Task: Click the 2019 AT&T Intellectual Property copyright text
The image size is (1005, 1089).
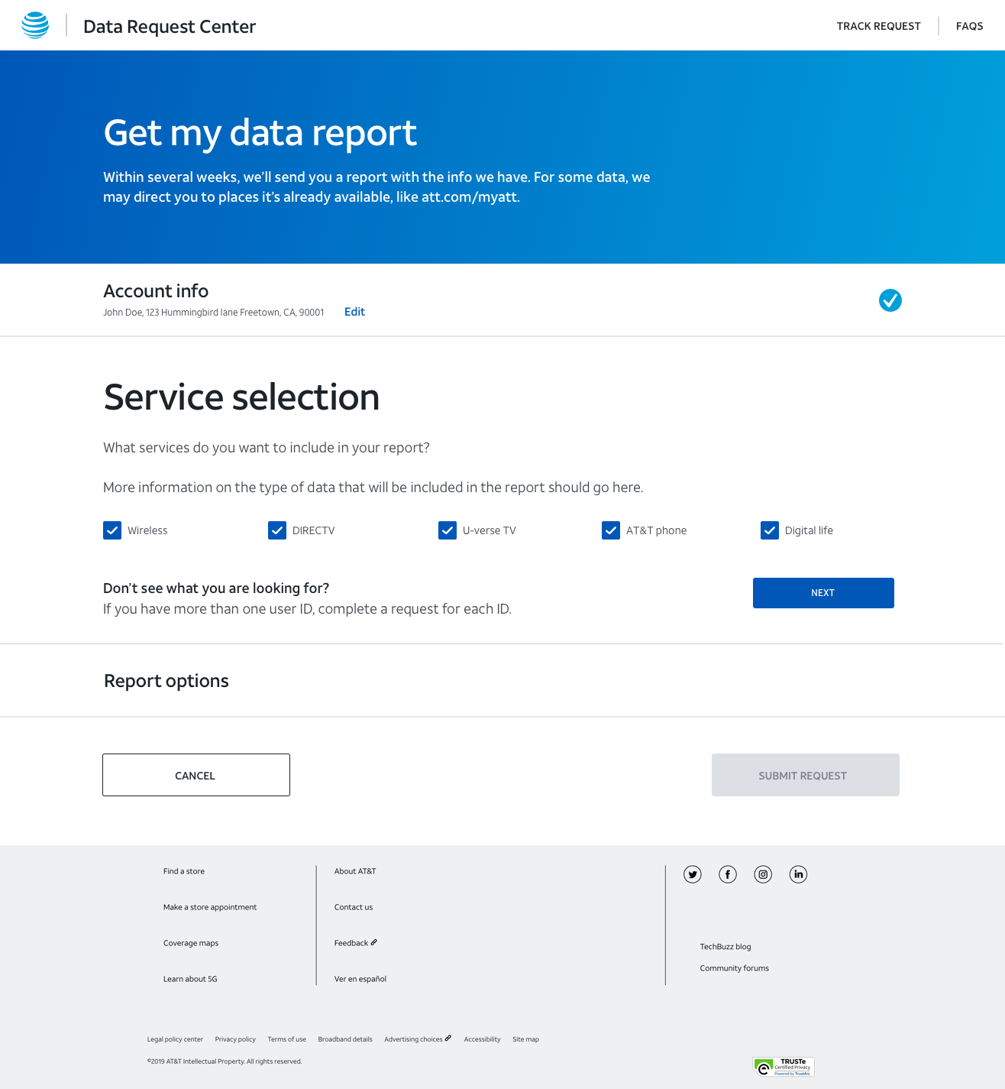Action: (225, 1061)
